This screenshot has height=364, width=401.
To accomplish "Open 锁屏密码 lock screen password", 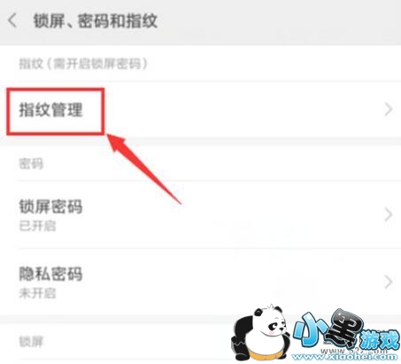I will 200,214.
